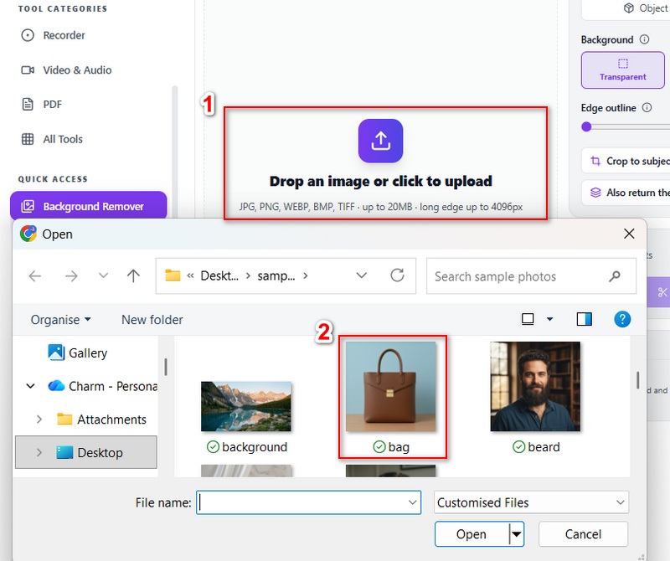
Task: Open the Organise dropdown menu
Action: coord(60,320)
